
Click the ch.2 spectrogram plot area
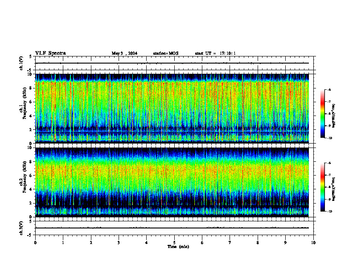172,182
